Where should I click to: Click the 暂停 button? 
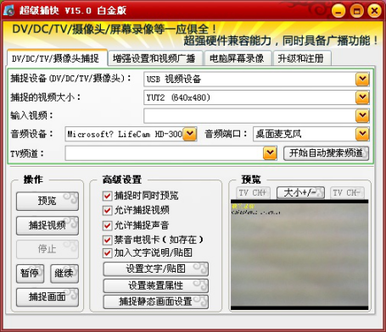coord(30,274)
